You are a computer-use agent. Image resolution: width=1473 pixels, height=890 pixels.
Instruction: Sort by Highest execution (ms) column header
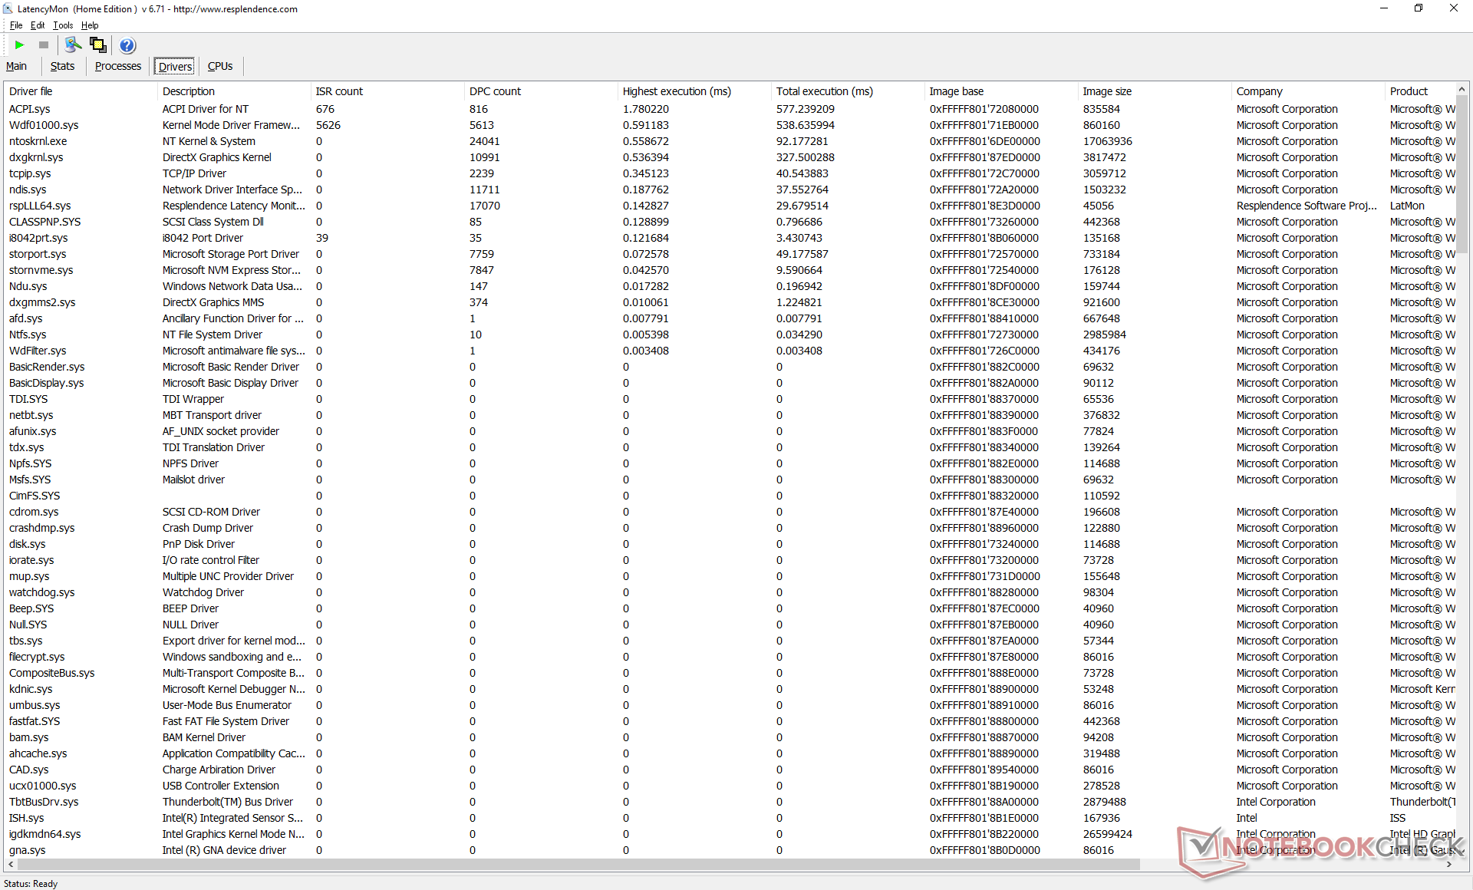click(676, 91)
